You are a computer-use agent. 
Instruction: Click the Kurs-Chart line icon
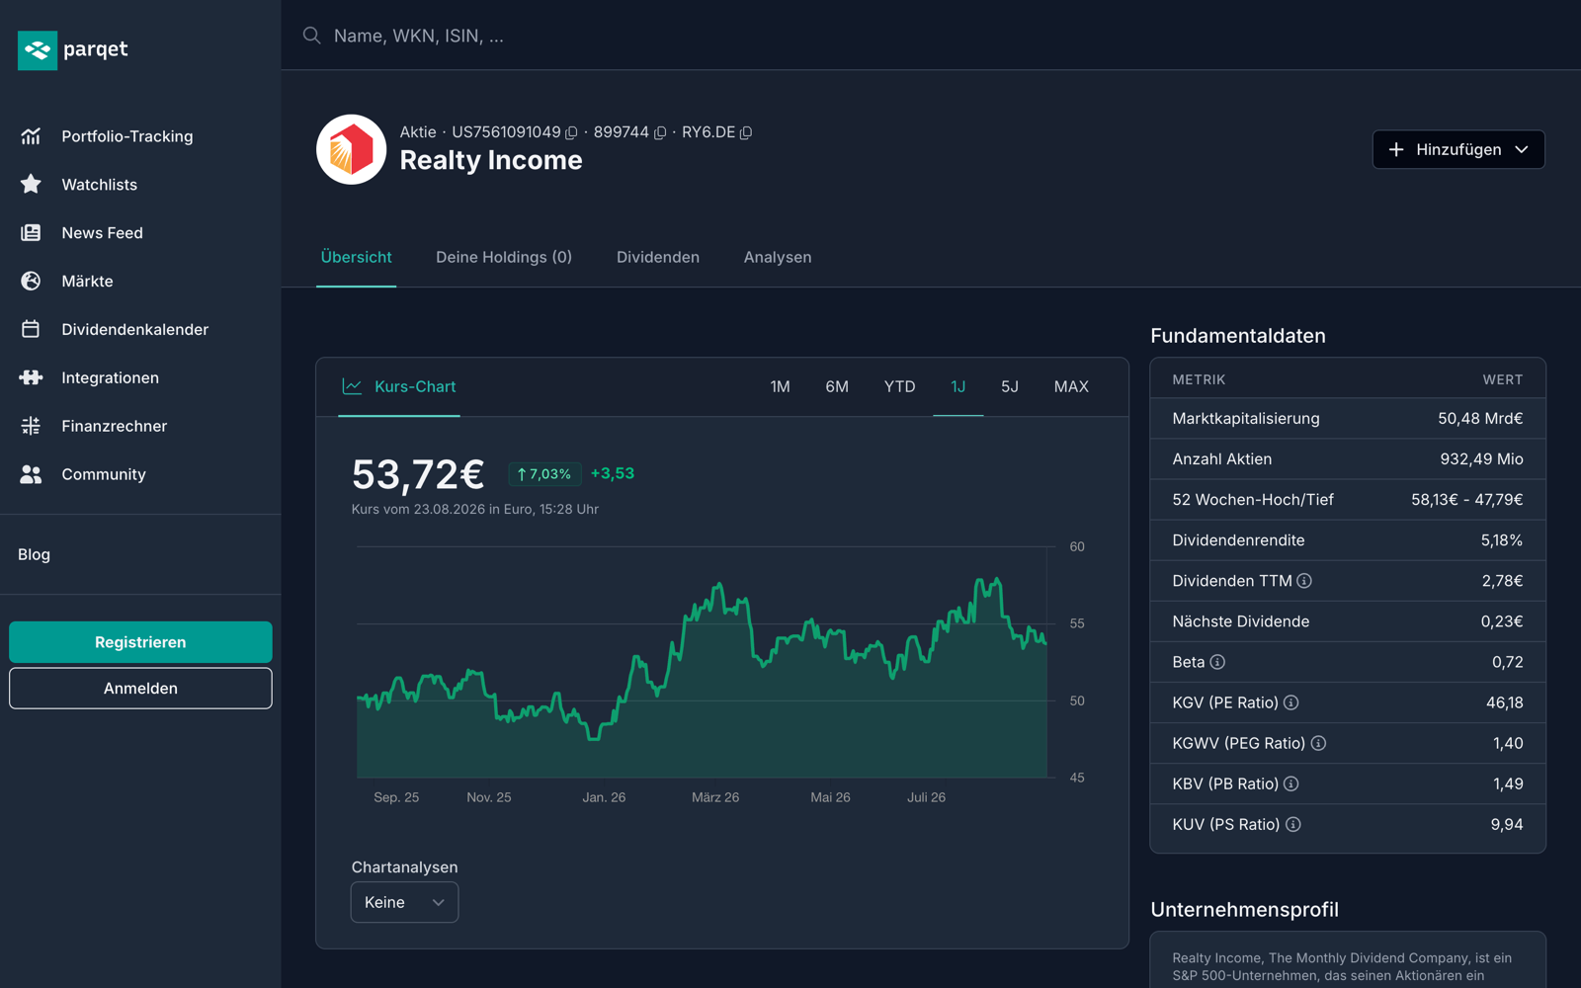click(x=352, y=386)
